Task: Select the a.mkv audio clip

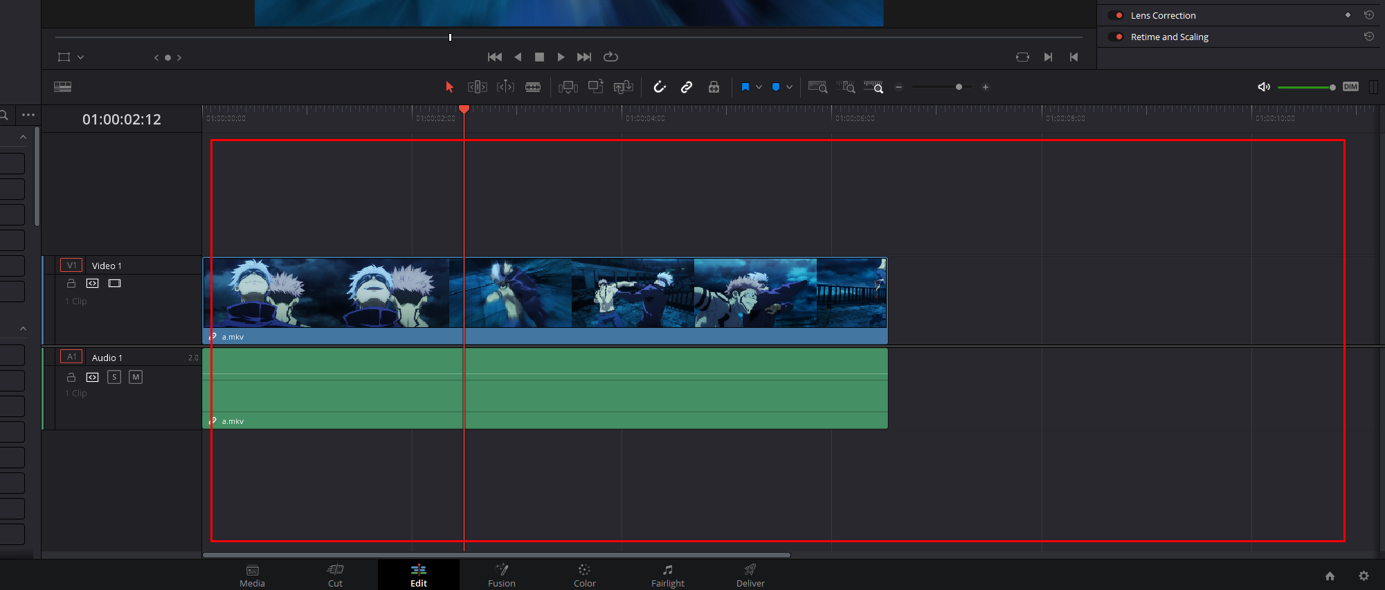Action: [545, 388]
